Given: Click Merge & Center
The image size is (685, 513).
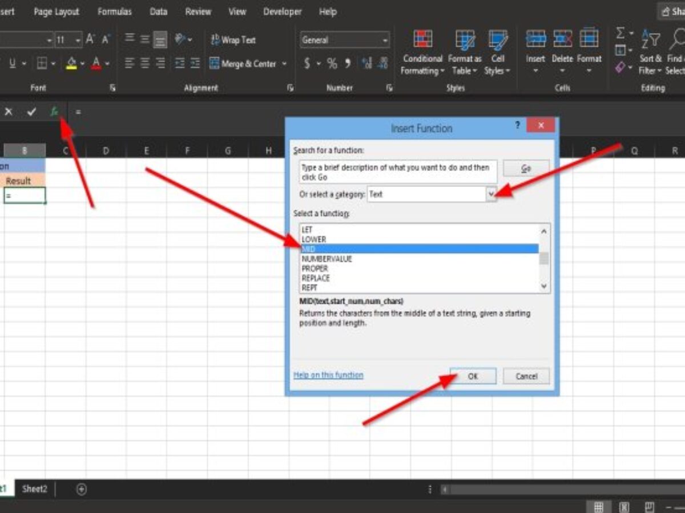Looking at the screenshot, I should [x=243, y=64].
